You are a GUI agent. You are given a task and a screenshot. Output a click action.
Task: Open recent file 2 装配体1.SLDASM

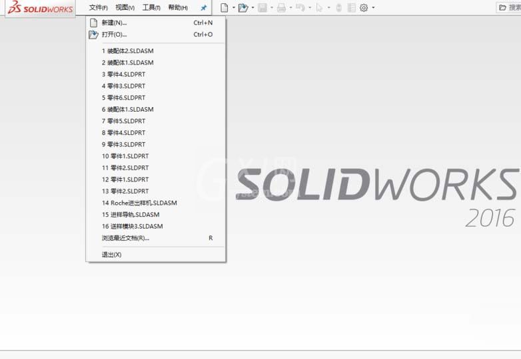pos(156,62)
